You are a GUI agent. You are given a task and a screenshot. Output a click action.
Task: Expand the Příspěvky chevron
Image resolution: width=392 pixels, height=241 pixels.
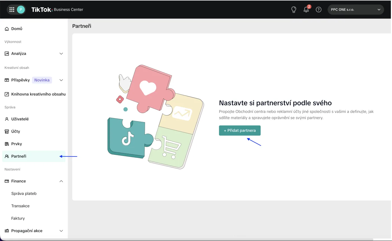pyautogui.click(x=61, y=80)
